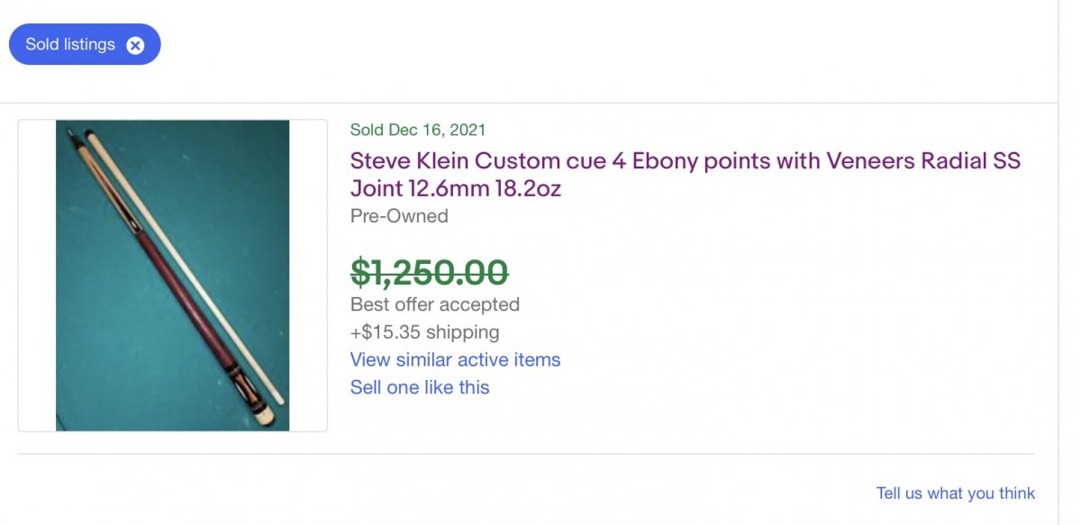Viewport: 1081px width, 525px height.
Task: Open the Sell one like this link
Action: click(420, 388)
